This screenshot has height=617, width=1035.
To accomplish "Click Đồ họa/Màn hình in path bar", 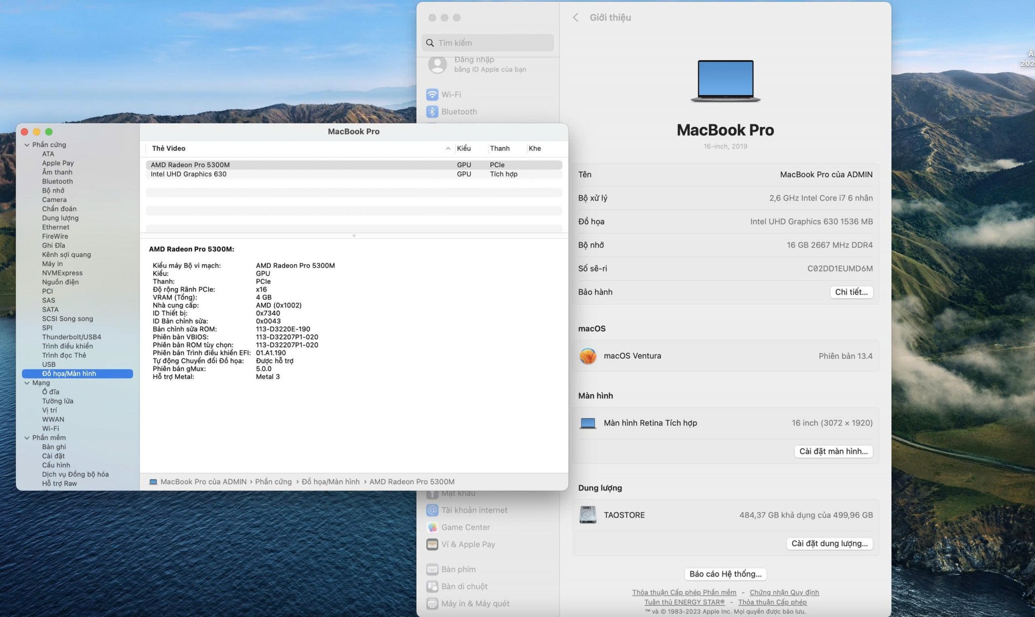I will point(331,482).
